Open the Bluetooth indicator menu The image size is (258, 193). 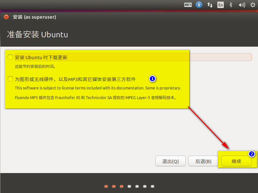pos(231,5)
